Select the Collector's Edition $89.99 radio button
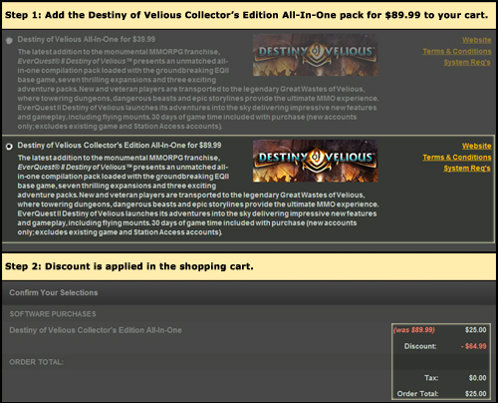498x403 pixels. [9, 147]
